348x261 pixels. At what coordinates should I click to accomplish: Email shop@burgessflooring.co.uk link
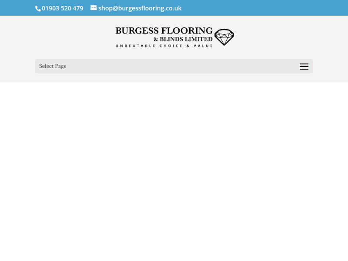pyautogui.click(x=140, y=8)
